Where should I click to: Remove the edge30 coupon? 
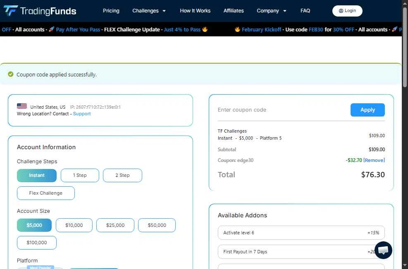click(374, 160)
